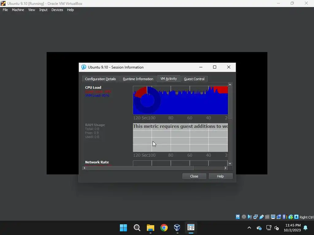Select the VM Activity tab
Viewport: 314px width, 235px height.
coord(169,79)
